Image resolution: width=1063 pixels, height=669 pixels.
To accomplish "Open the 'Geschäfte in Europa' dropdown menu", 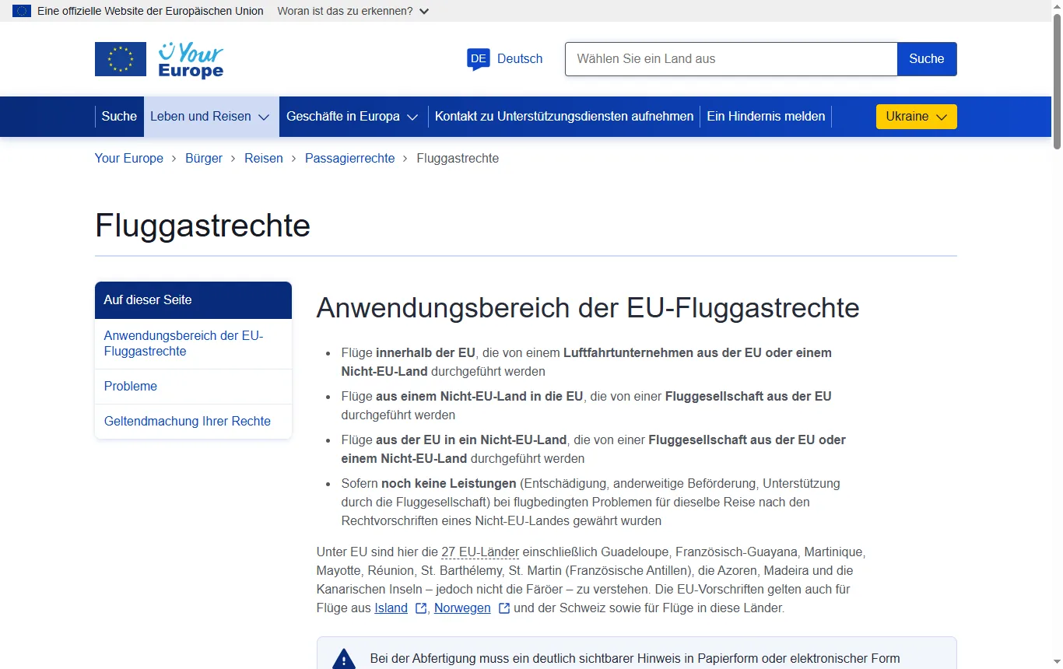I will click(353, 117).
